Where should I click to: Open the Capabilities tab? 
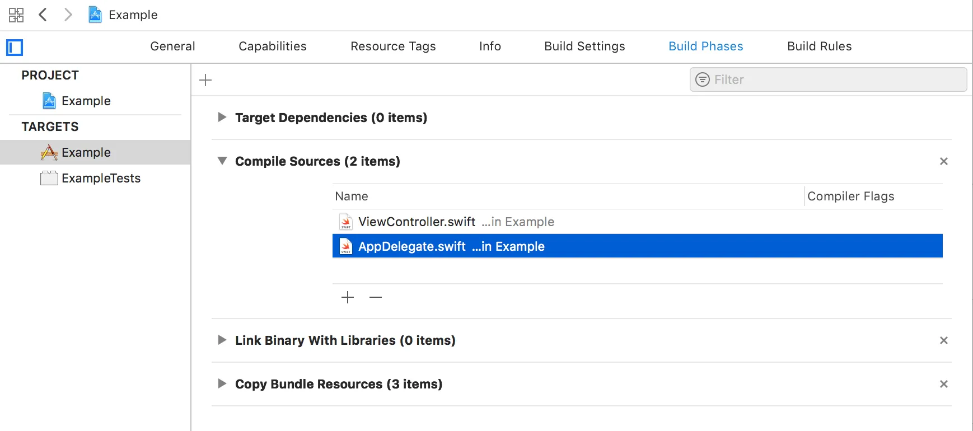273,46
